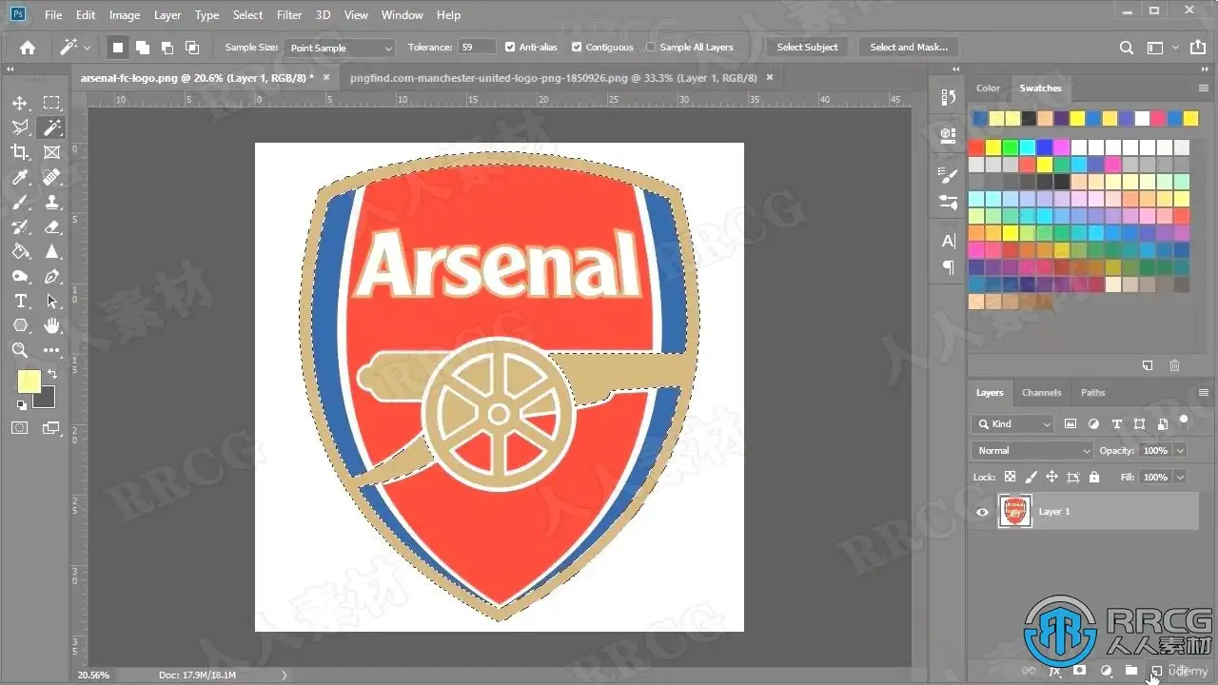Select the Clone Stamp tool
This screenshot has width=1218, height=685.
pyautogui.click(x=51, y=202)
